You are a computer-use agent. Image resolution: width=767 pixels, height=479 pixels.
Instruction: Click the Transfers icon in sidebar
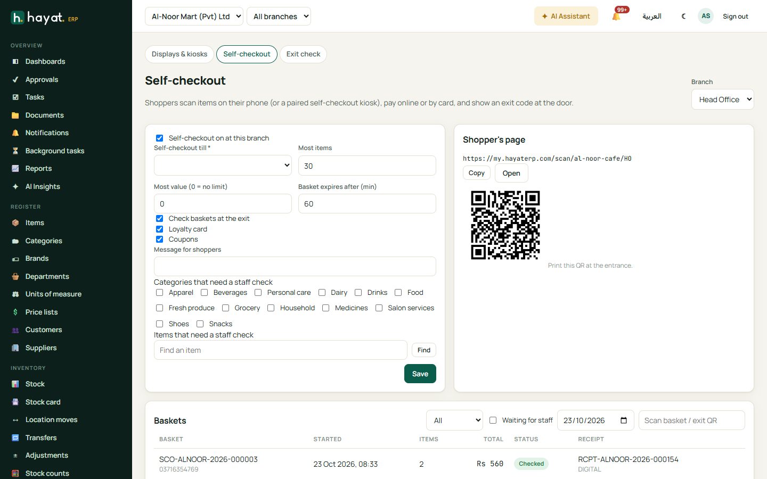coord(15,438)
